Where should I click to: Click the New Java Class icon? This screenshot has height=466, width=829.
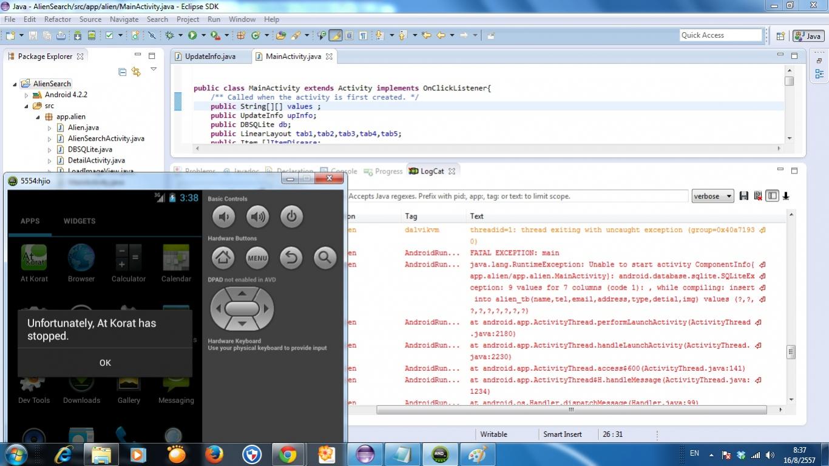pos(255,35)
